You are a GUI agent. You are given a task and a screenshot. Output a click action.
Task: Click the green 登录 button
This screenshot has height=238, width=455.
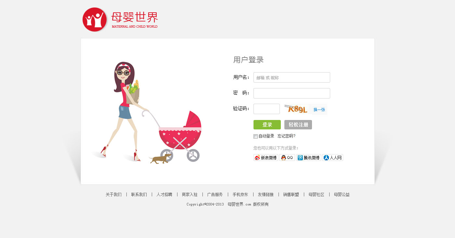[267, 125]
